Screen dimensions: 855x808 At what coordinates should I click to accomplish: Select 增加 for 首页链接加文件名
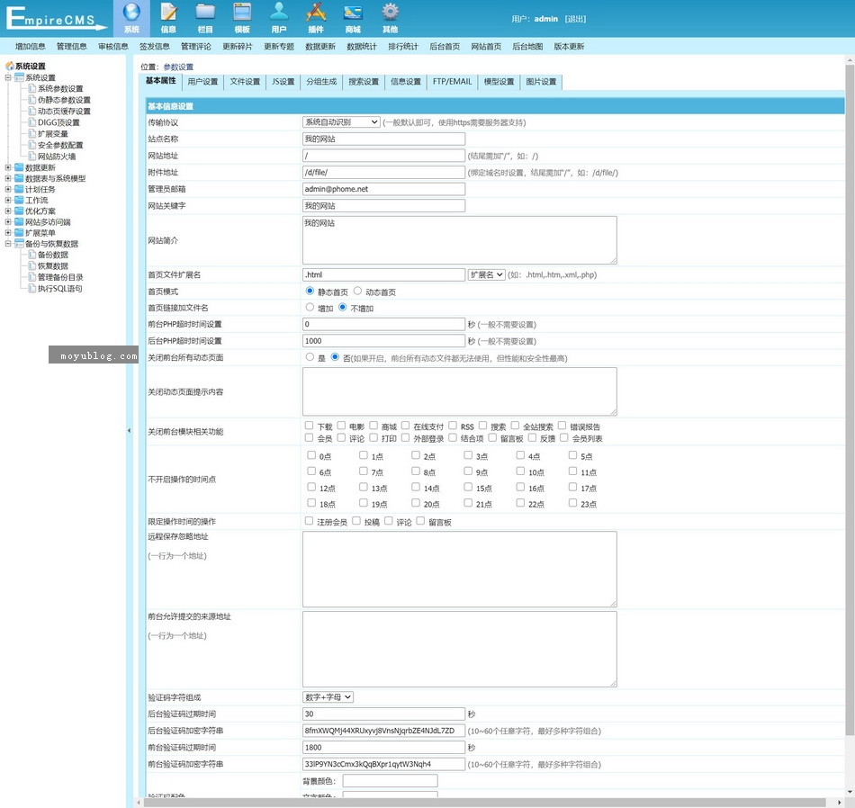310,308
